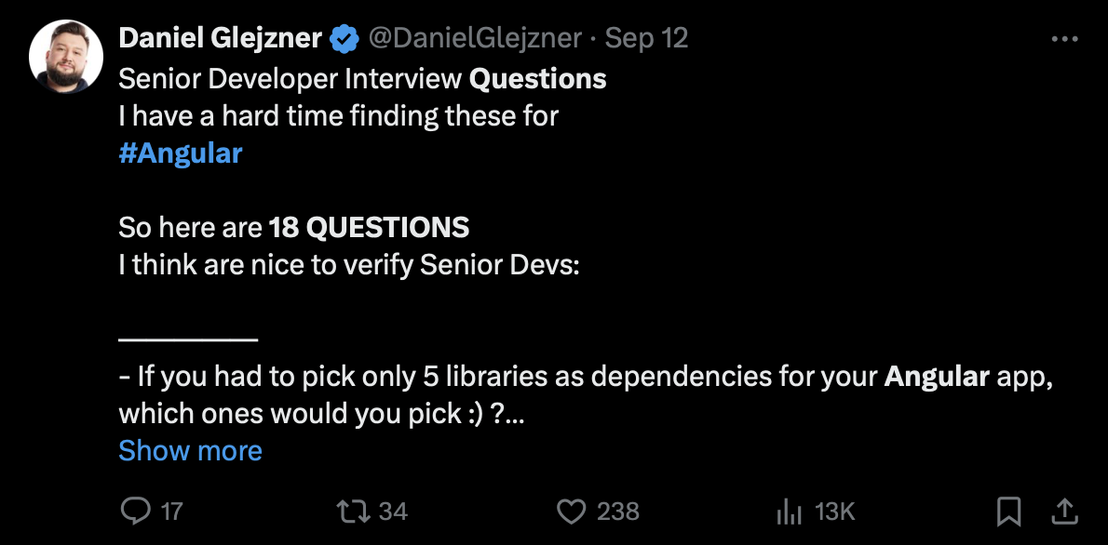
Task: Click the repost count 34
Action: click(x=394, y=512)
